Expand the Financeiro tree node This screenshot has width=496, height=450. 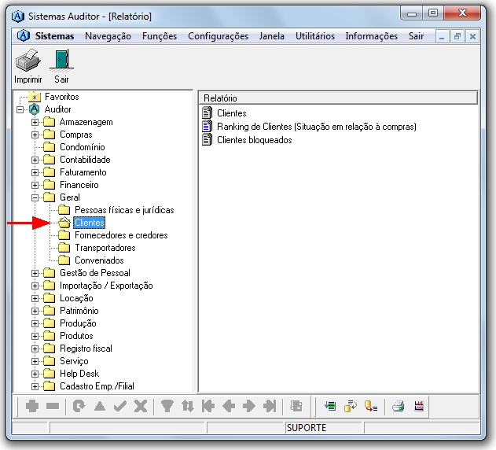tap(35, 185)
